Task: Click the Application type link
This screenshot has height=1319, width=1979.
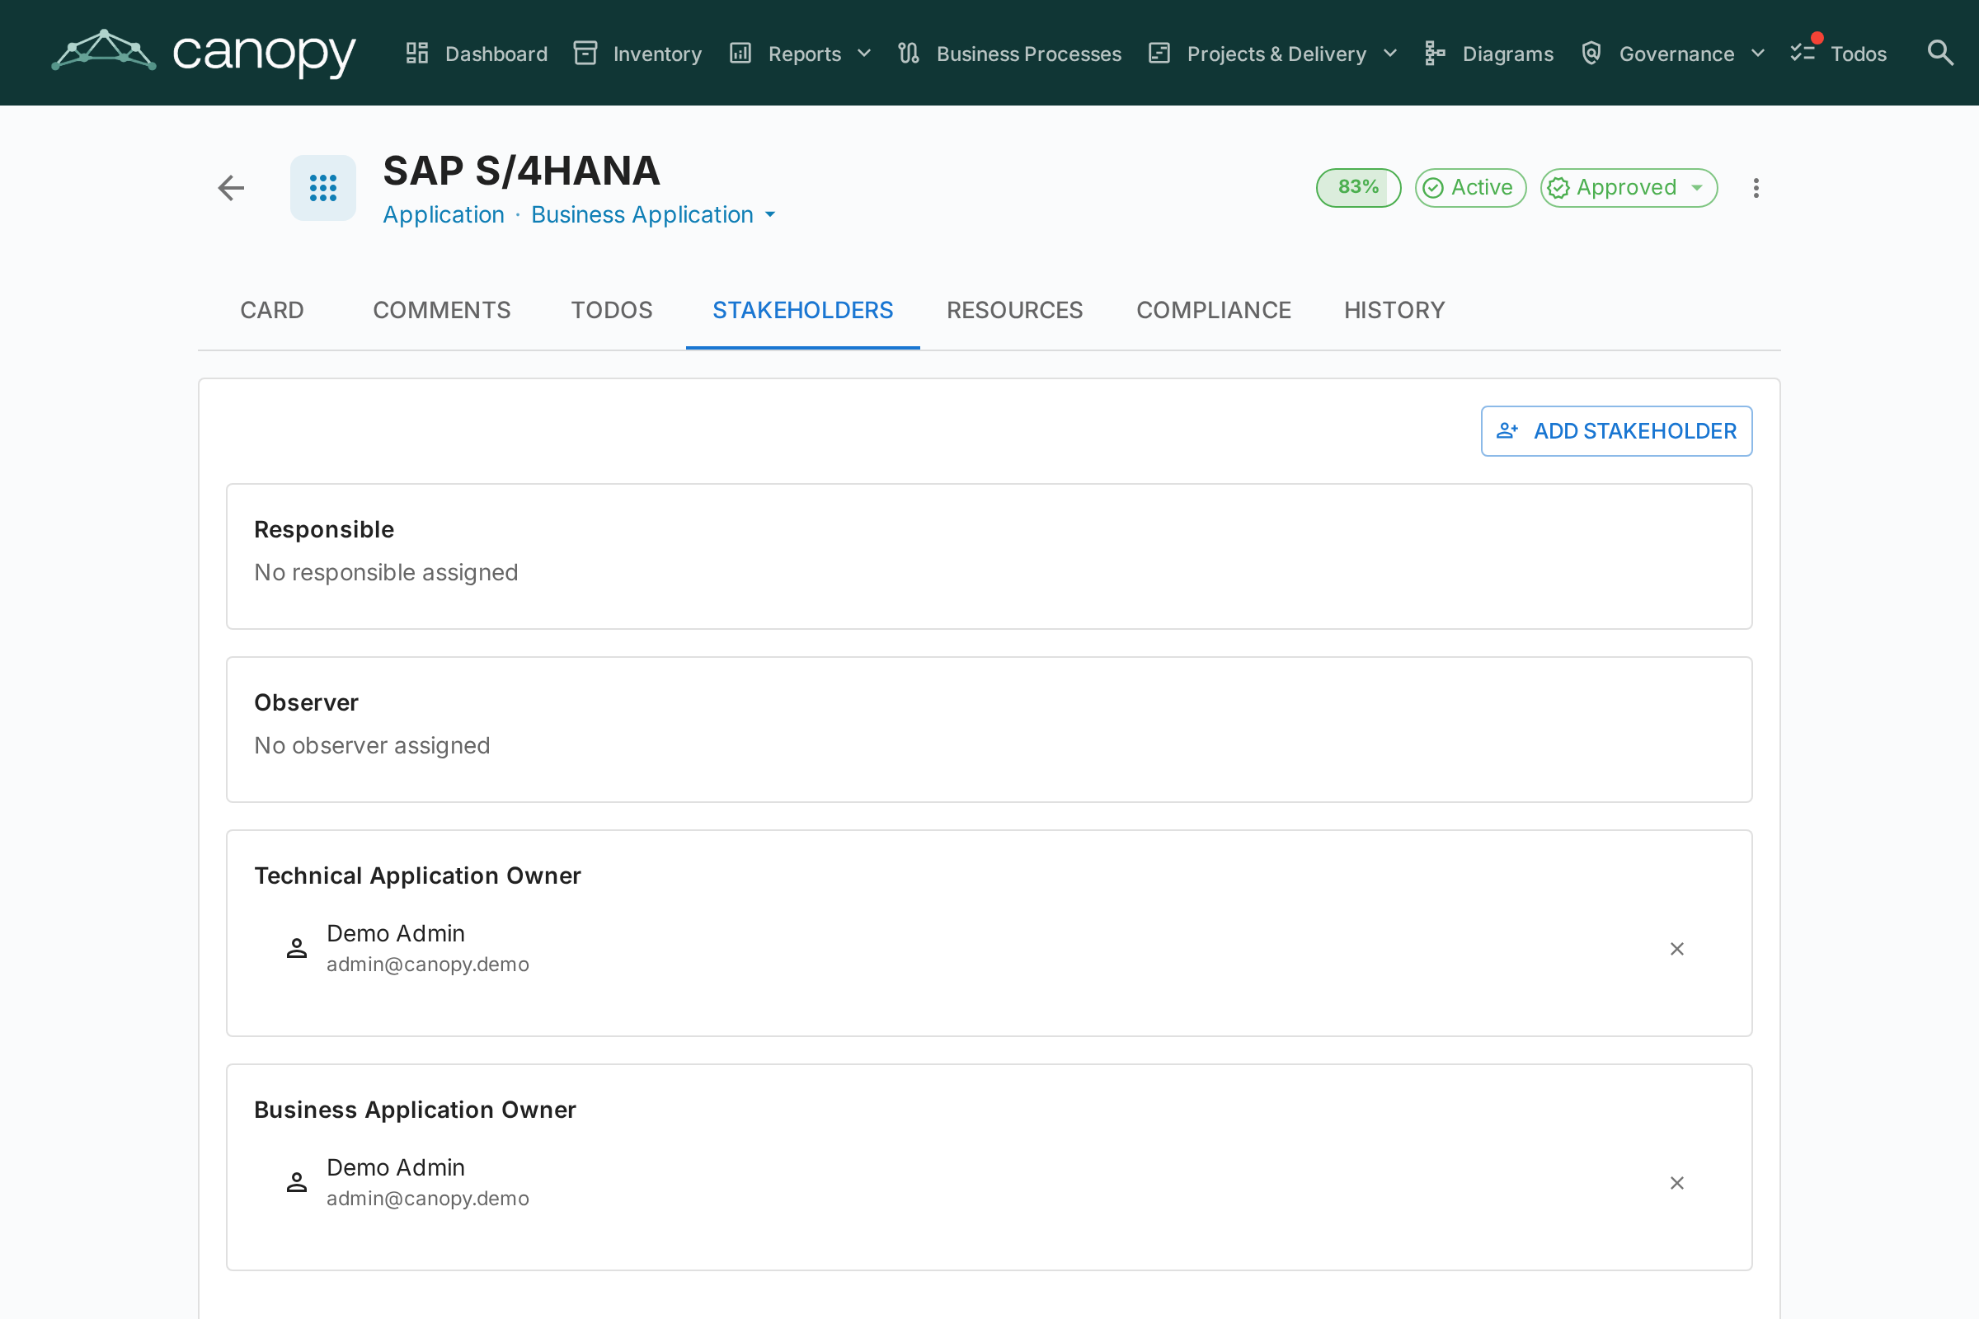Action: pyautogui.click(x=444, y=214)
